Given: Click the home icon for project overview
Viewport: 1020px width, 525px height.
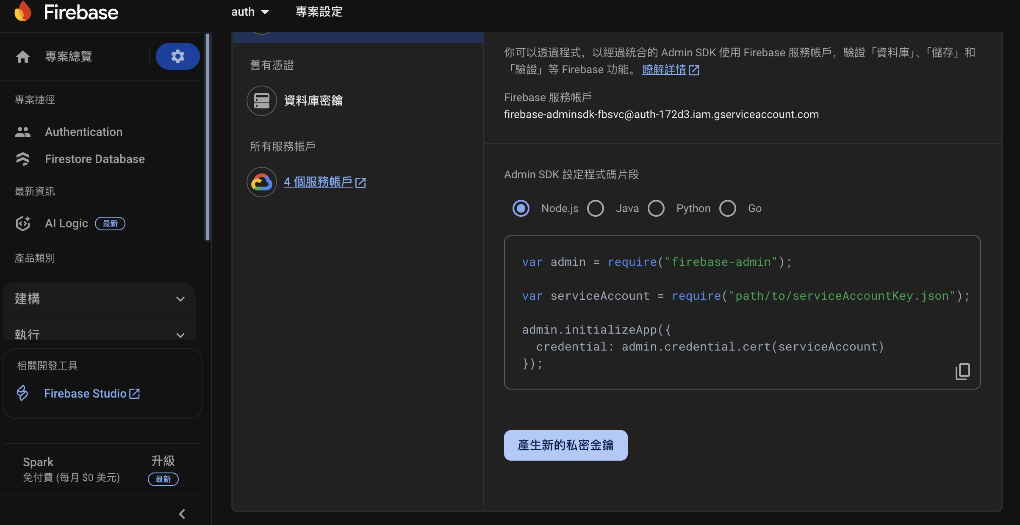Looking at the screenshot, I should (23, 56).
